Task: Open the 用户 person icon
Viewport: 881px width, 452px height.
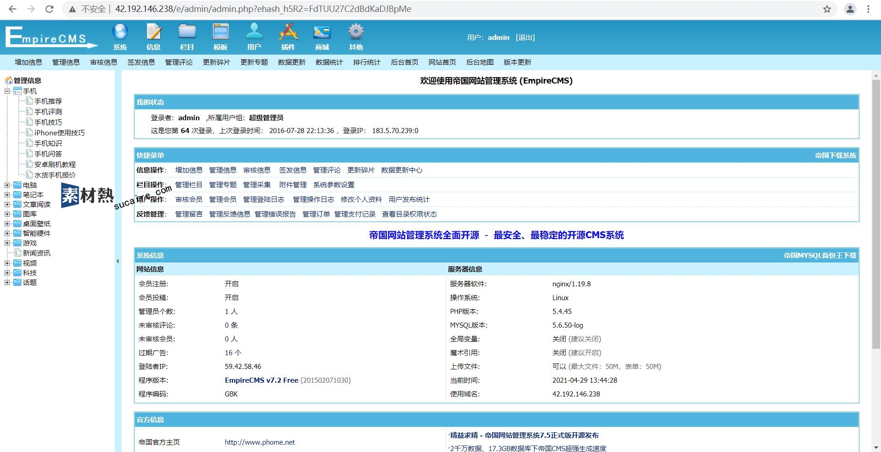Action: [254, 32]
